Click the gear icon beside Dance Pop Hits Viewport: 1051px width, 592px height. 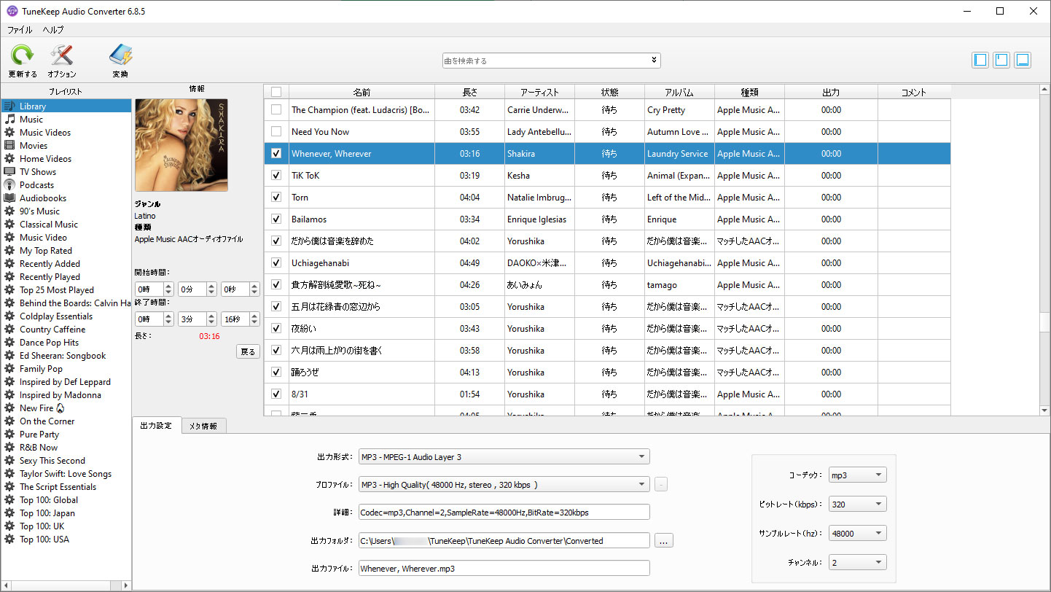9,343
